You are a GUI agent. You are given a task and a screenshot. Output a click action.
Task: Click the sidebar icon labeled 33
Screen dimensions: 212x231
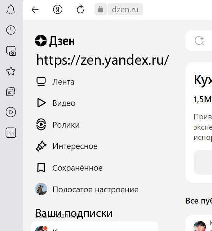11,133
